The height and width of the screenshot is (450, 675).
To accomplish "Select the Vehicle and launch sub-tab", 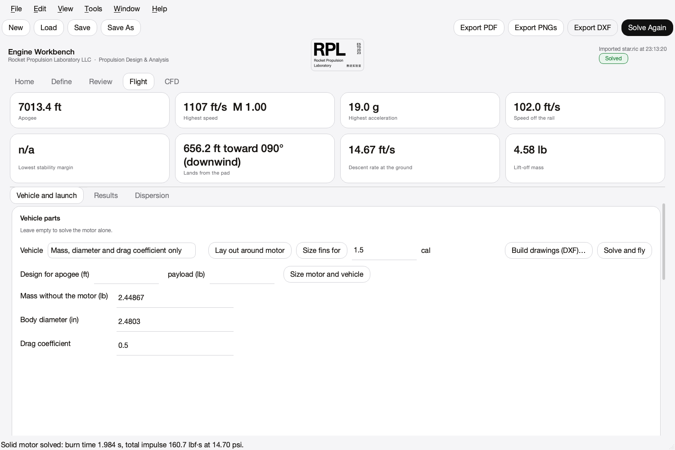I will pyautogui.click(x=47, y=195).
